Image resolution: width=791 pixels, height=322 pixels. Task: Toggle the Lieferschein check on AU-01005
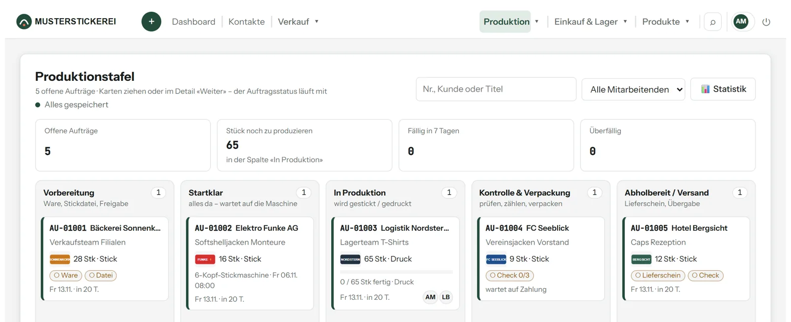658,275
